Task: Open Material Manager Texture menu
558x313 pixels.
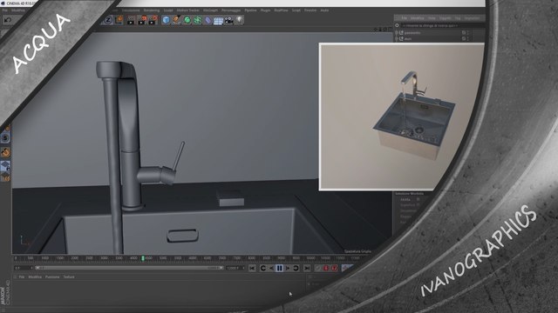Action: [x=69, y=276]
